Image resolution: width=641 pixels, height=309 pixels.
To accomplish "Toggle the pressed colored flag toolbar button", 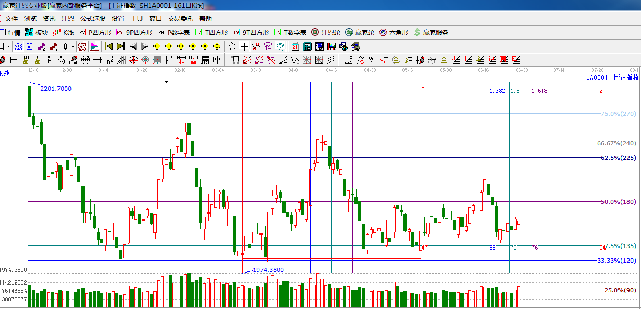I will point(94,46).
